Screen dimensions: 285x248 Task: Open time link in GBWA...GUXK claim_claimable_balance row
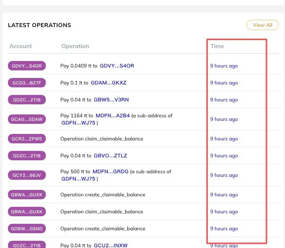click(x=224, y=212)
